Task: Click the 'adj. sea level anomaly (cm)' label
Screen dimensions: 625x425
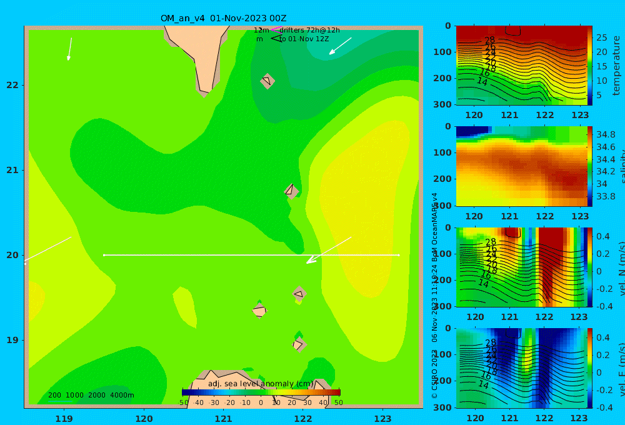Action: (x=261, y=384)
